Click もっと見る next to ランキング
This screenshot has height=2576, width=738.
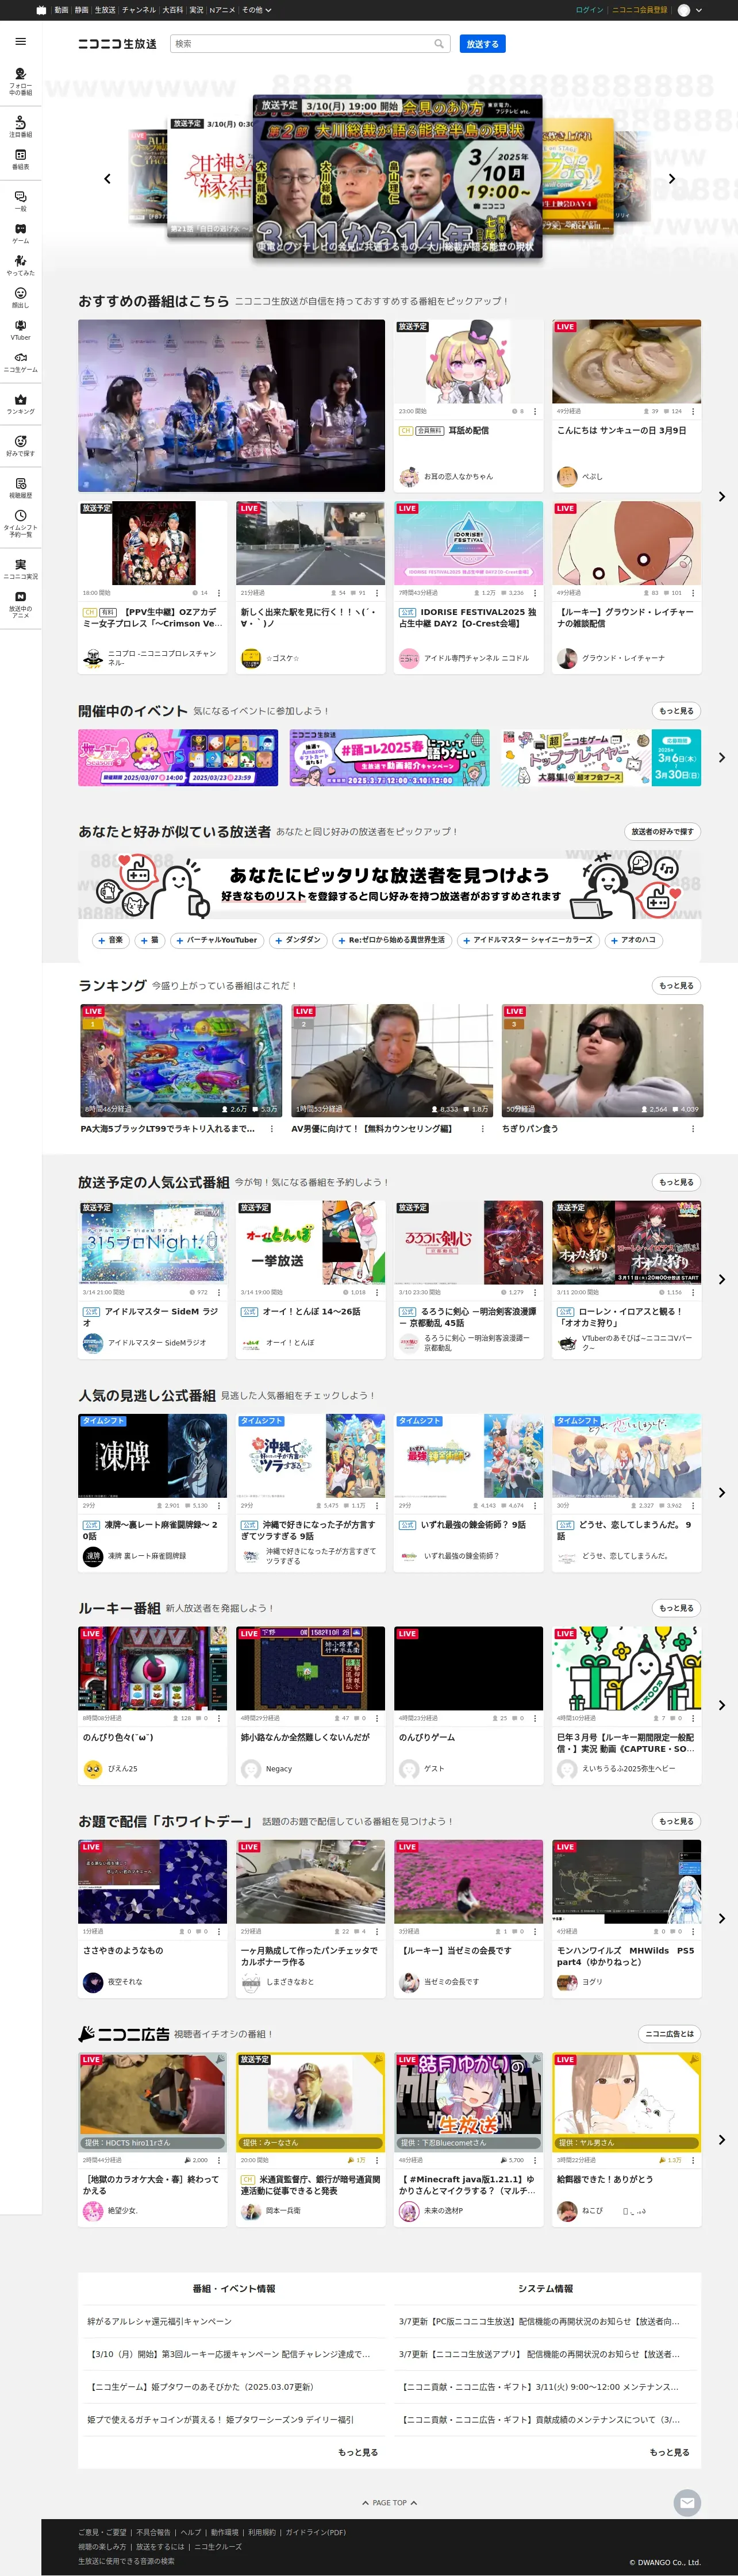tap(676, 985)
